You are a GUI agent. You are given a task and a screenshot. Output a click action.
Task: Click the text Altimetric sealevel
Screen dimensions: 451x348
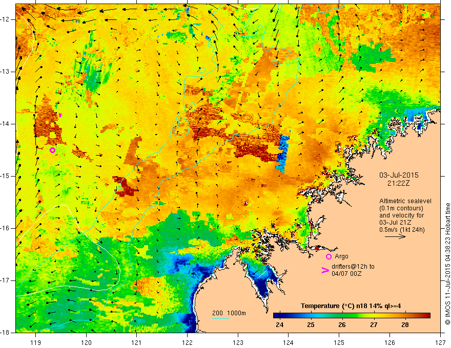(405, 201)
